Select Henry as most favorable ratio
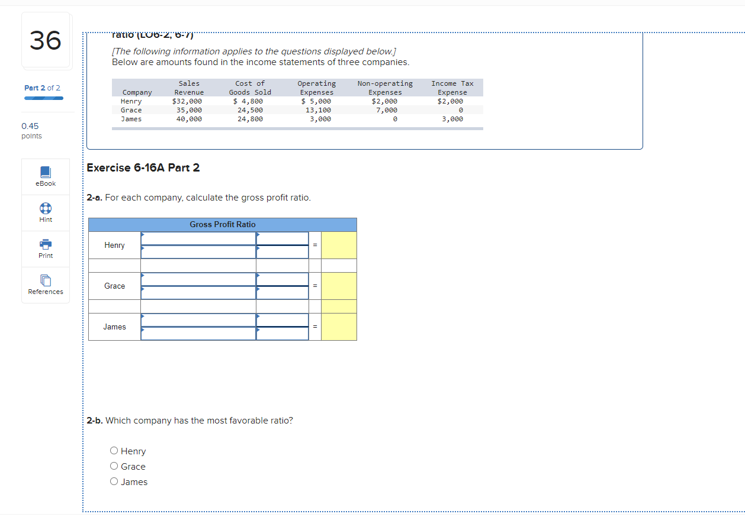 click(x=114, y=450)
